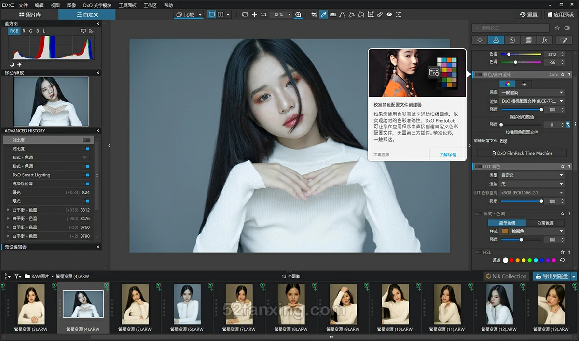Open the 导出到磁盘 dropdown arrow
The height and width of the screenshot is (341, 579).
click(x=574, y=276)
